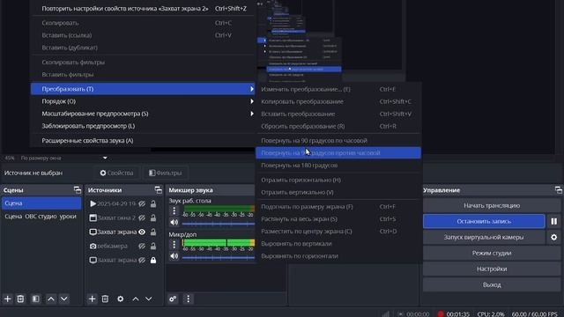Show the 2025-04-29 19- source via its eye icon
The height and width of the screenshot is (317, 564).
click(x=142, y=203)
